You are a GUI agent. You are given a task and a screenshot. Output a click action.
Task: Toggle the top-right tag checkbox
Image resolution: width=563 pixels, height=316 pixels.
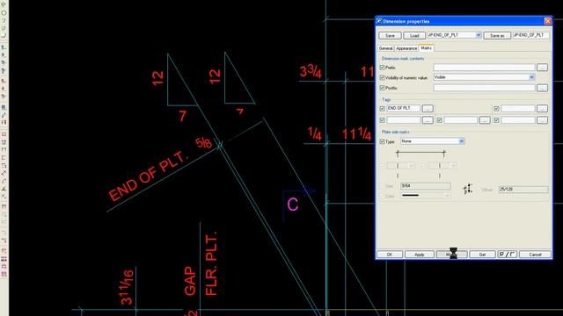click(x=496, y=109)
